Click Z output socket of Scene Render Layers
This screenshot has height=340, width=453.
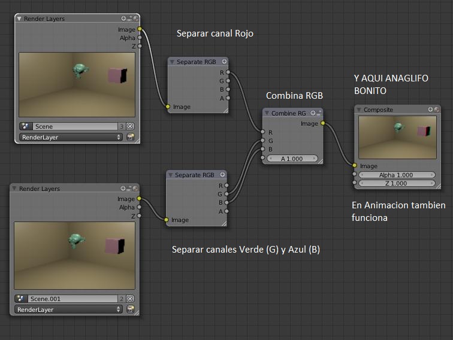coord(140,46)
